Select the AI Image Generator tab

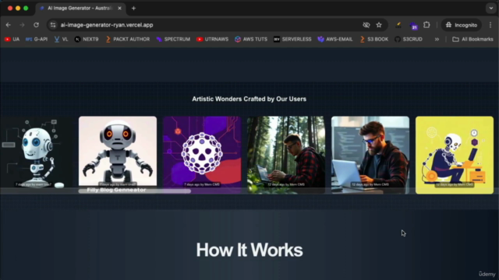(81, 9)
